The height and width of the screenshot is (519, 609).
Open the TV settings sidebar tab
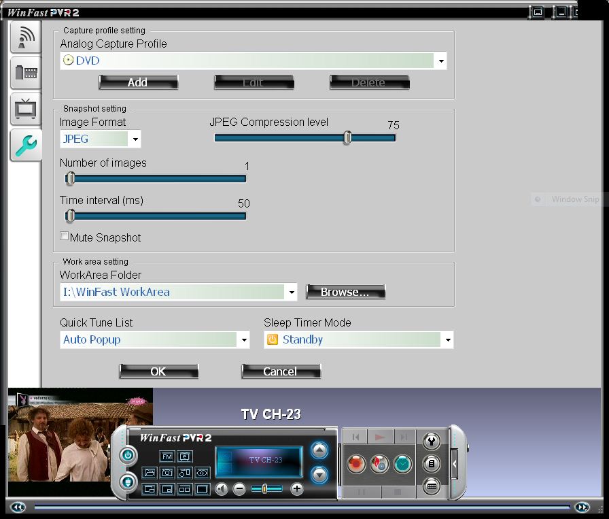click(x=26, y=109)
